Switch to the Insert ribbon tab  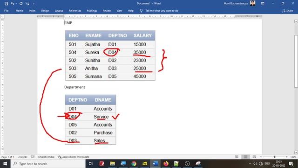coord(32,11)
